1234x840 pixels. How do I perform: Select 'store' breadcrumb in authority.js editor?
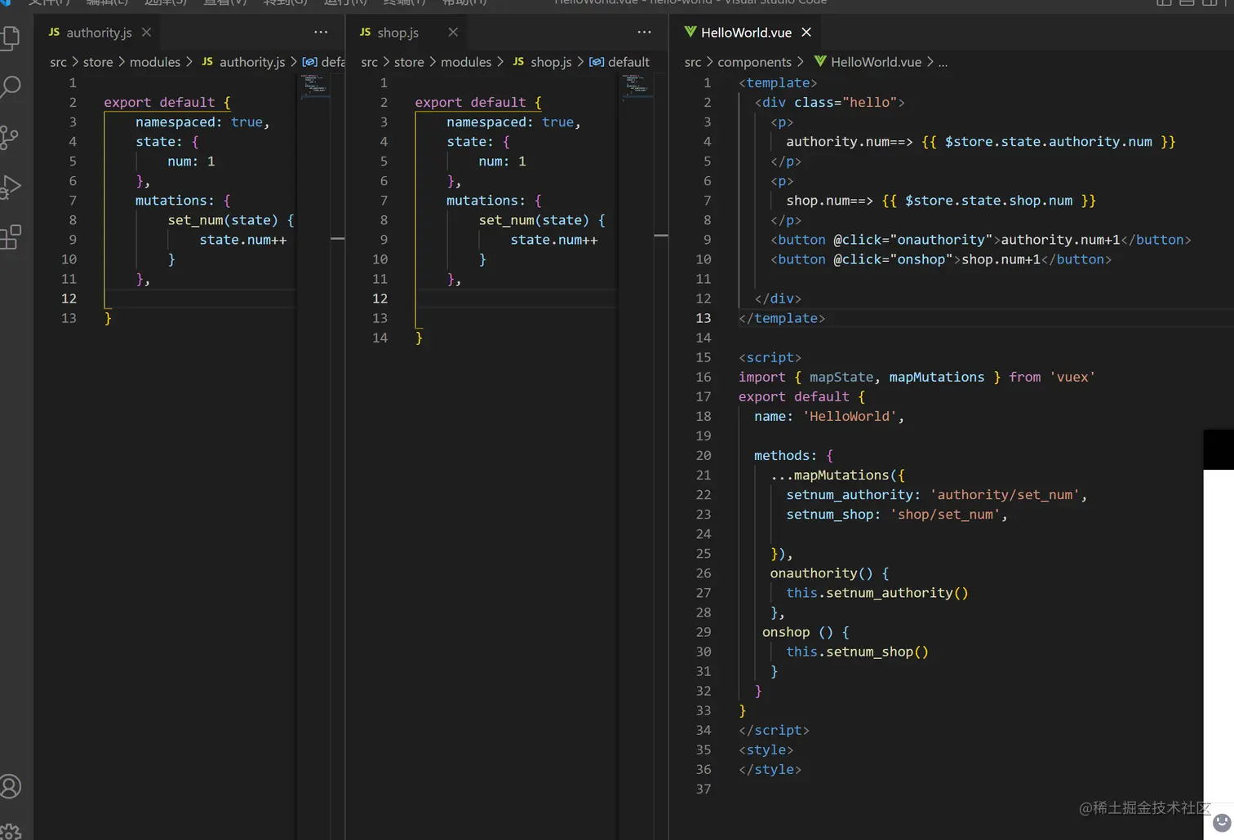coord(98,62)
